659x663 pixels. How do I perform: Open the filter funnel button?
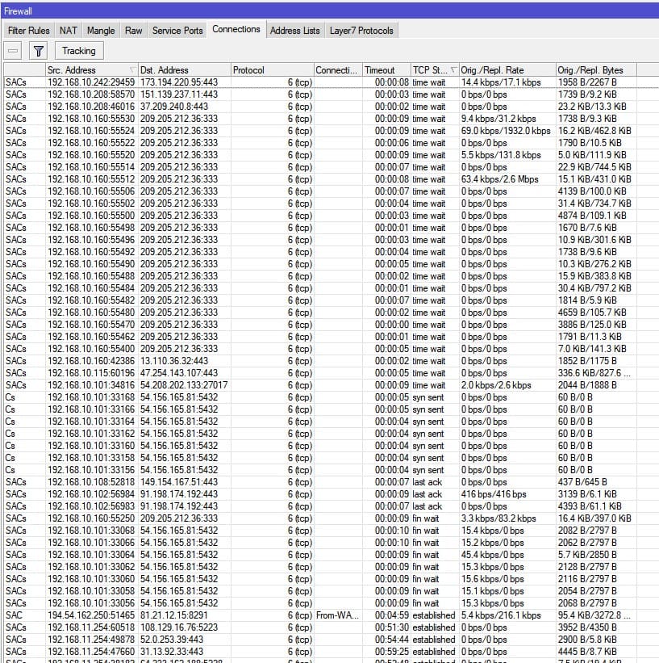39,51
